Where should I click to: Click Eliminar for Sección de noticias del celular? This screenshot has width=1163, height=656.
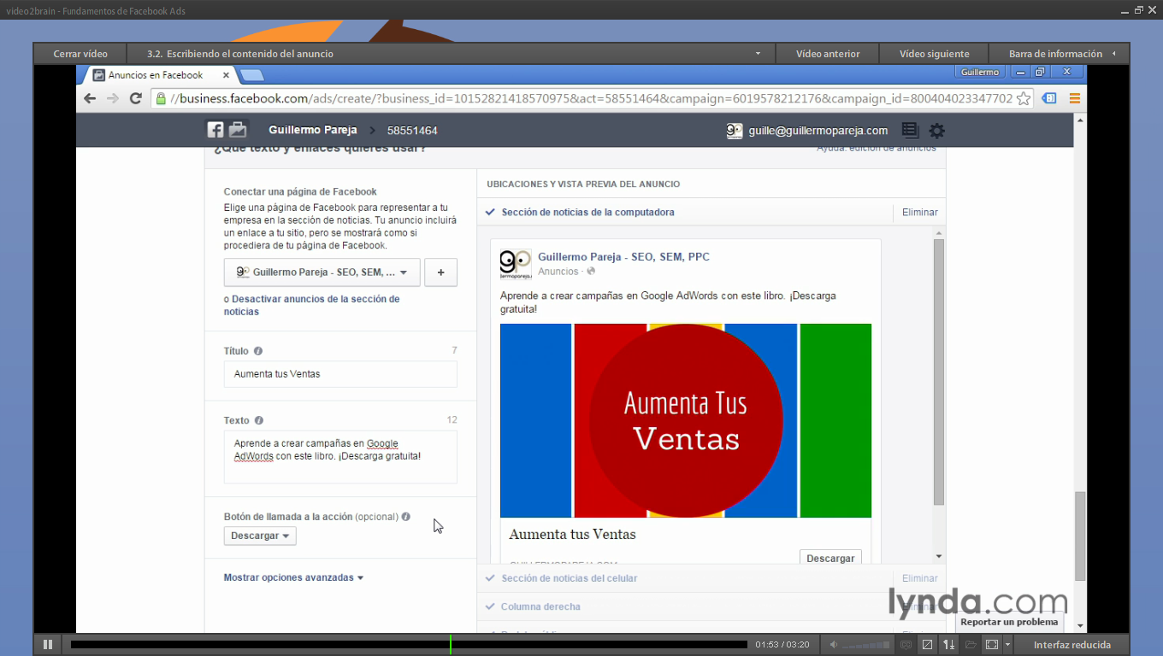tap(920, 578)
